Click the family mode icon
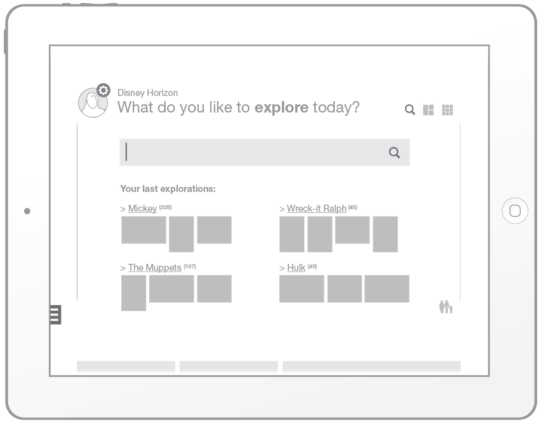Viewport: 541px width, 424px height. [x=446, y=306]
